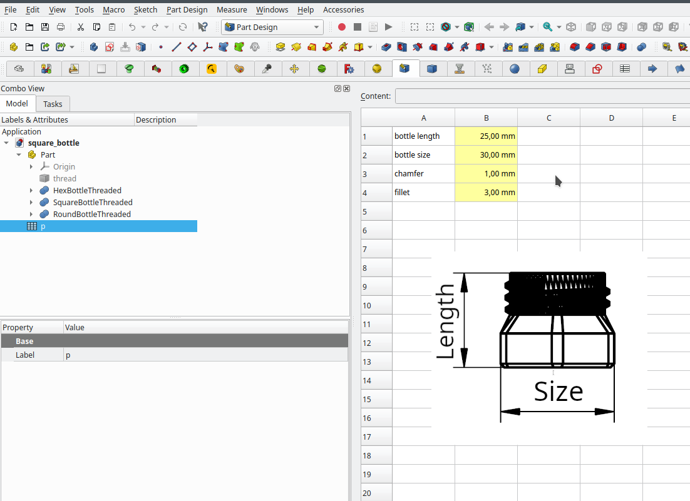The height and width of the screenshot is (501, 690).
Task: Select the fillet value 3,00 mm
Action: pos(487,193)
